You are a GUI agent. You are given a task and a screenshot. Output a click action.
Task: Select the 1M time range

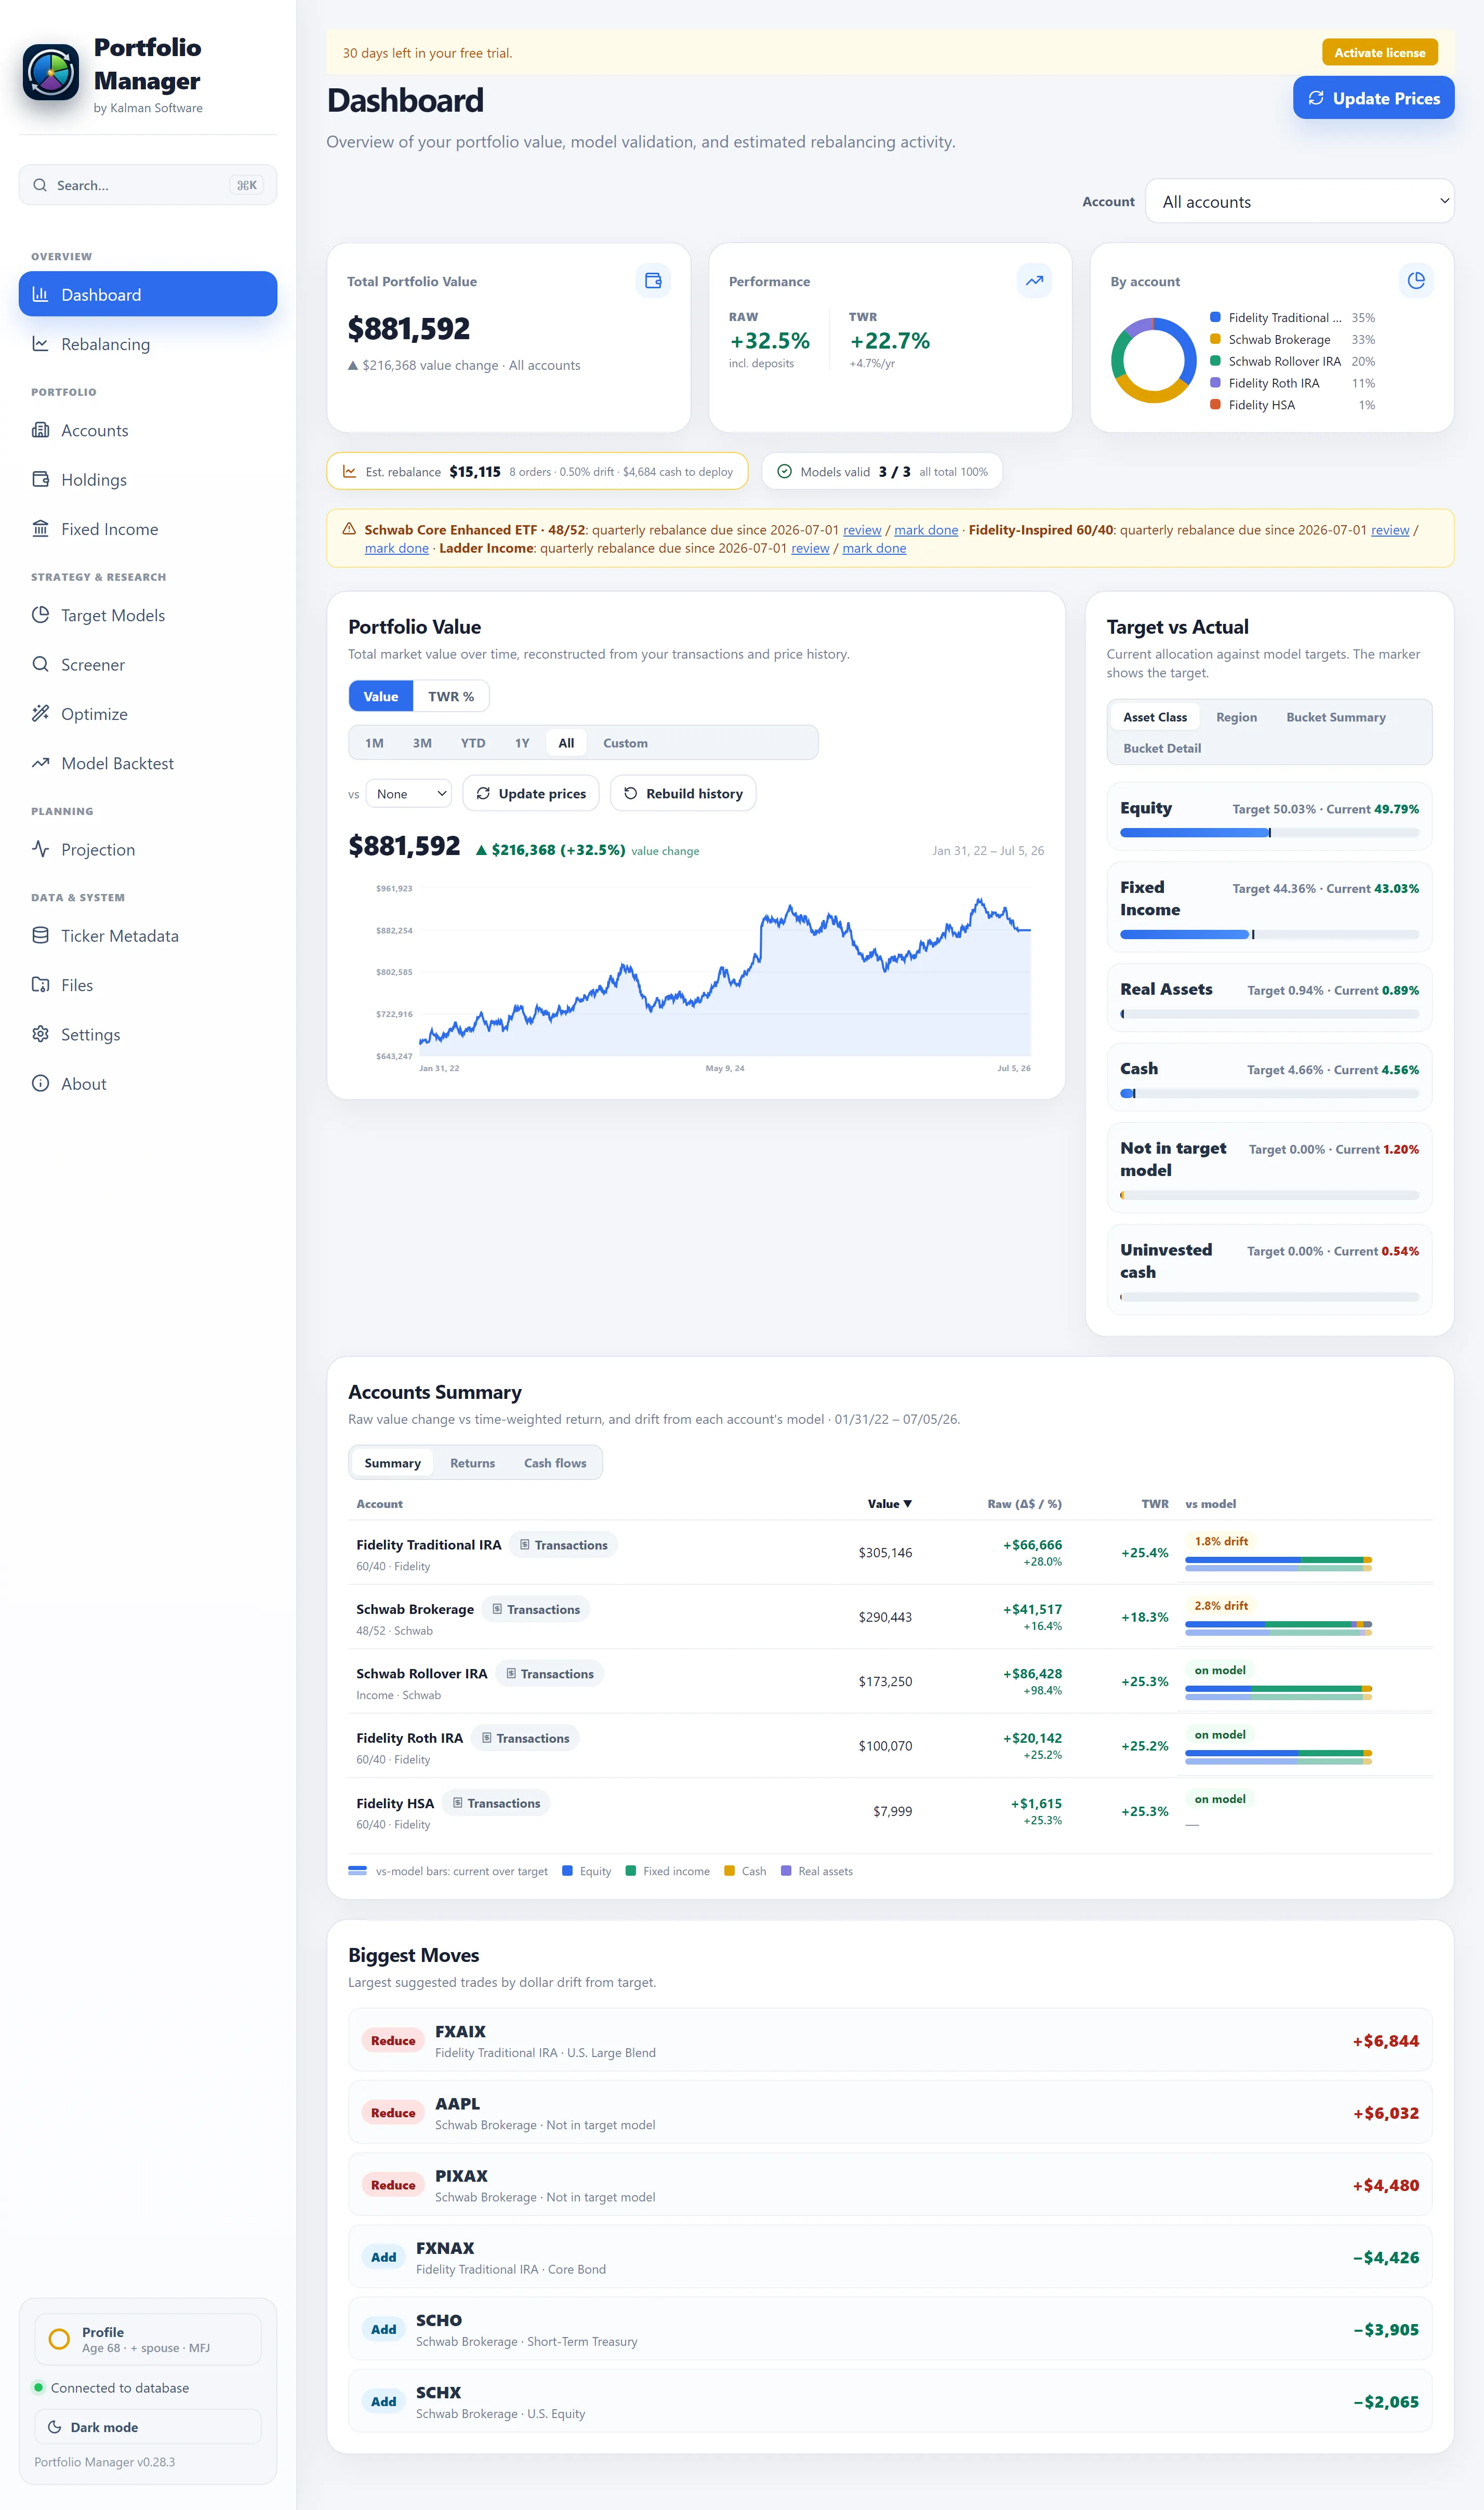pos(374,743)
